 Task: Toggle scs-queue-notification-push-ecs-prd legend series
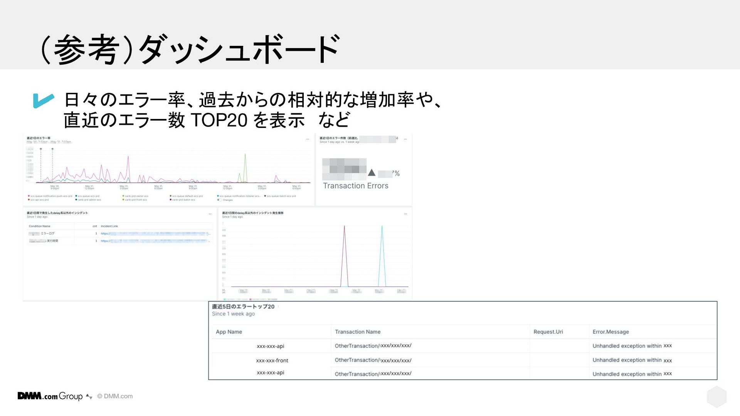click(x=51, y=196)
